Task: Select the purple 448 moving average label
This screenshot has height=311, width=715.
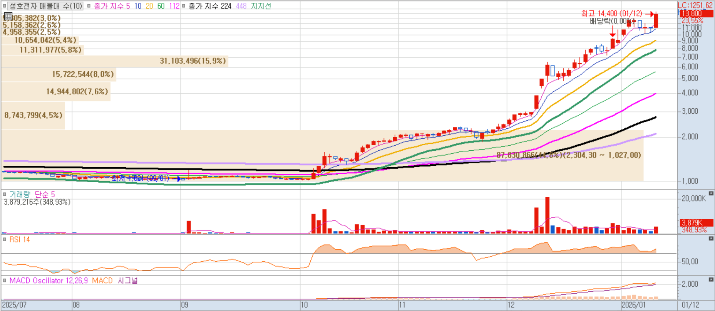Action: pos(241,6)
